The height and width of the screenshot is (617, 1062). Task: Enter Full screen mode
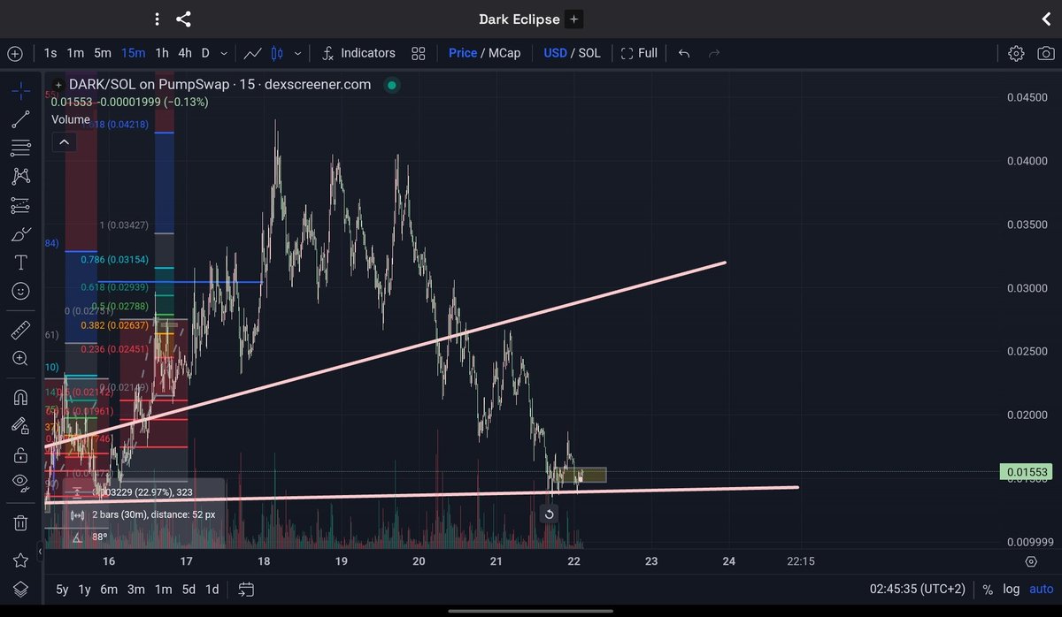639,53
